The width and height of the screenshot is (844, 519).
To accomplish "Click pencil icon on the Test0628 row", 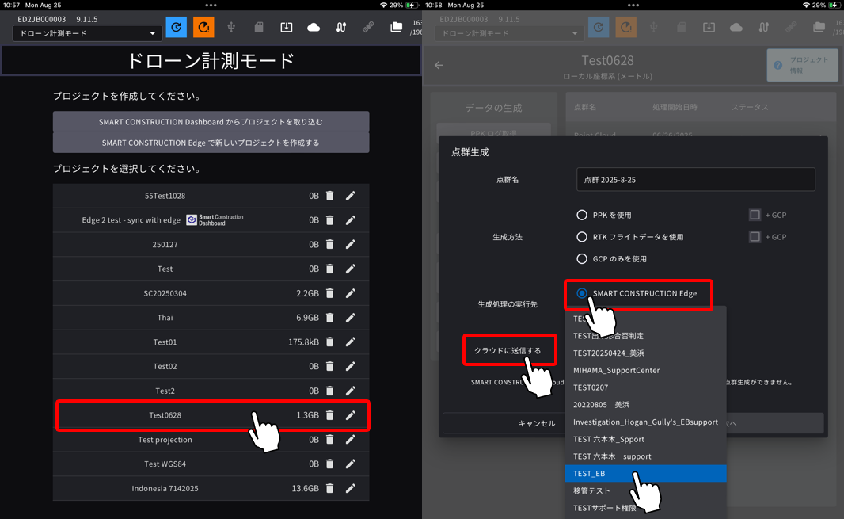I will point(351,415).
